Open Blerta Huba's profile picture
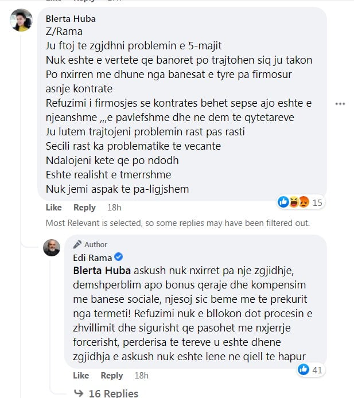This screenshot has width=354, height=398. pyautogui.click(x=21, y=20)
